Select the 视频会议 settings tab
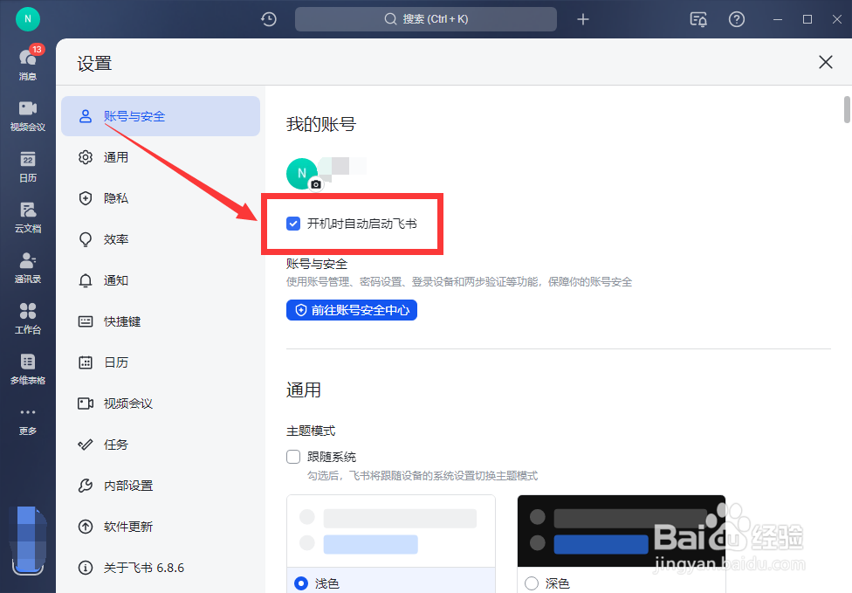The height and width of the screenshot is (593, 852). pyautogui.click(x=161, y=403)
